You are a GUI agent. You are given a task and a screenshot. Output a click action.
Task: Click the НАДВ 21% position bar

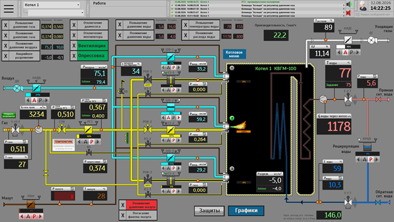click(38, 95)
